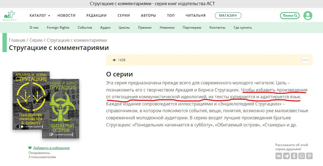The width and height of the screenshot is (323, 166).
Task: Share the series on Odnoklassniki
Action: click(294, 156)
